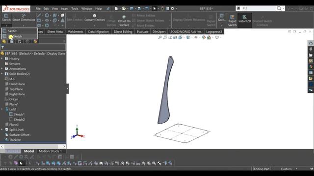The image size is (314, 176).
Task: Click the Save icon in quick toolbar
Action: pos(131,8)
